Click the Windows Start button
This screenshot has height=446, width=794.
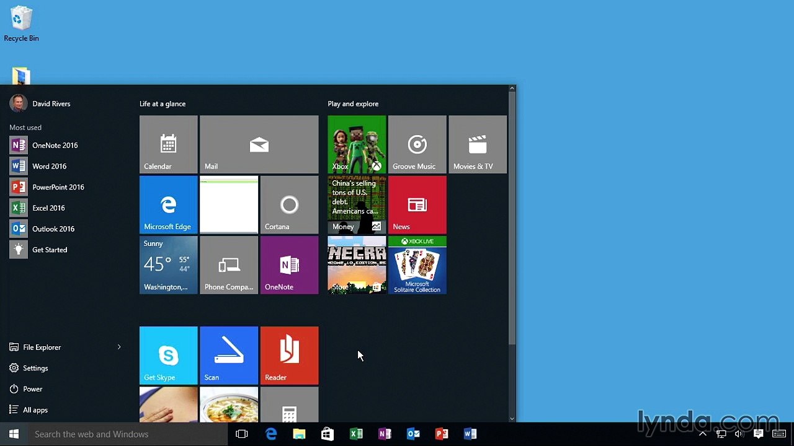pyautogui.click(x=14, y=434)
